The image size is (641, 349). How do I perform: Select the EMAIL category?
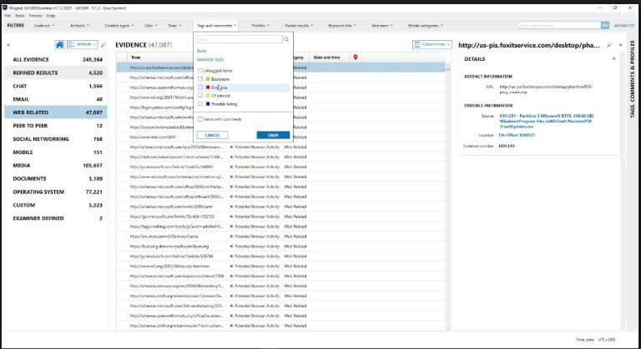[56, 99]
